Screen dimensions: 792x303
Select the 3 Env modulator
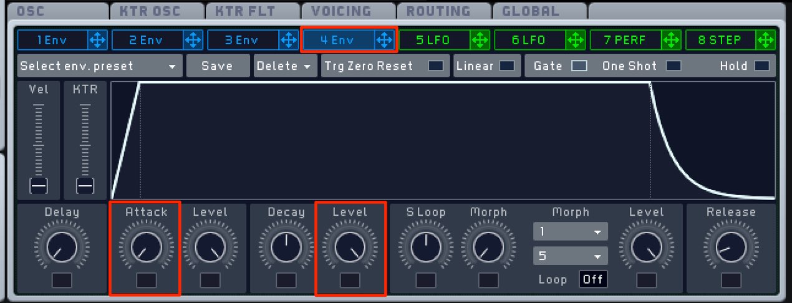coord(244,41)
